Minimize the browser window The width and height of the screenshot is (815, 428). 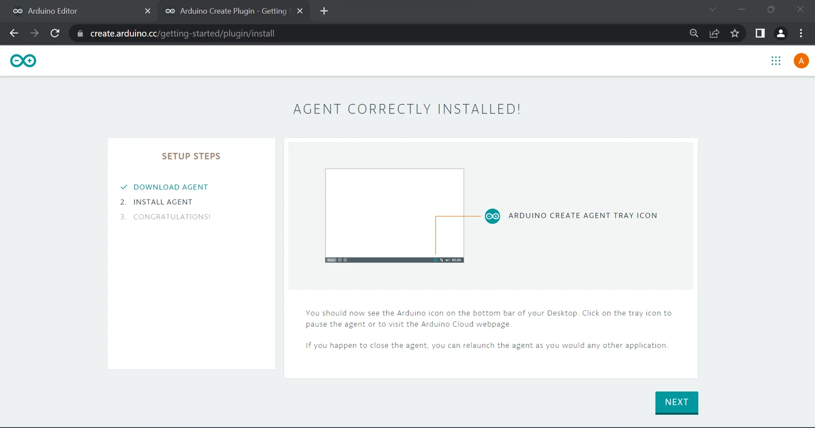(742, 10)
